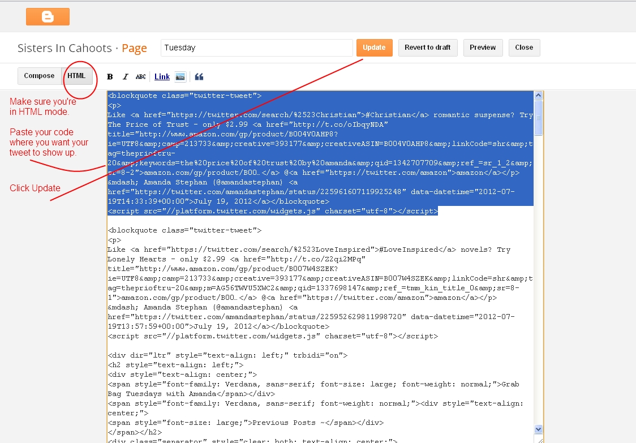This screenshot has width=636, height=443.
Task: Click the 'The Price of Trust' code line
Action: [x=248, y=124]
